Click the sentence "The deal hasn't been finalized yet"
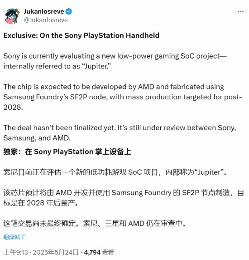Screen dimensions: 249x260 [x=59, y=128]
